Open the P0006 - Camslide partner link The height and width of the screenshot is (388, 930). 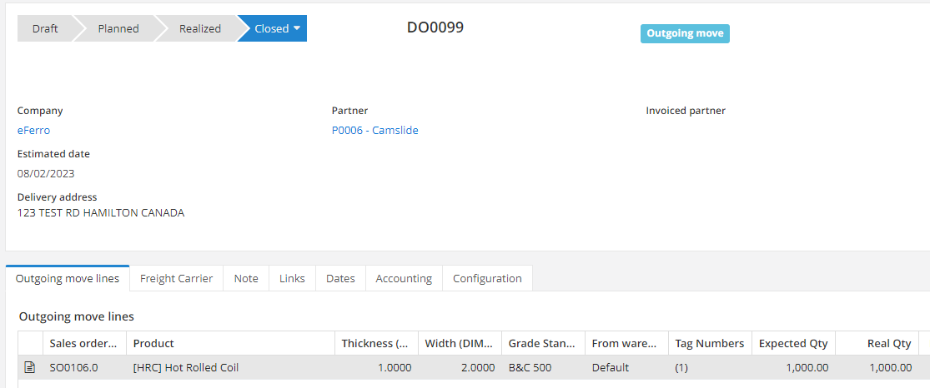(375, 130)
